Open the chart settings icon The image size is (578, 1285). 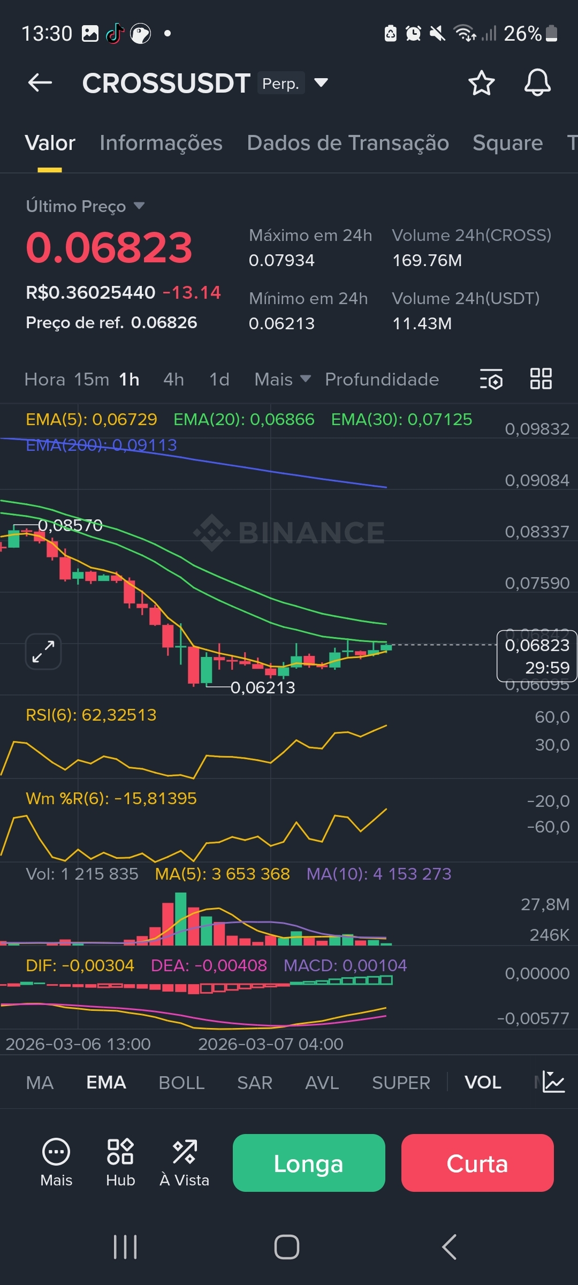click(x=491, y=379)
